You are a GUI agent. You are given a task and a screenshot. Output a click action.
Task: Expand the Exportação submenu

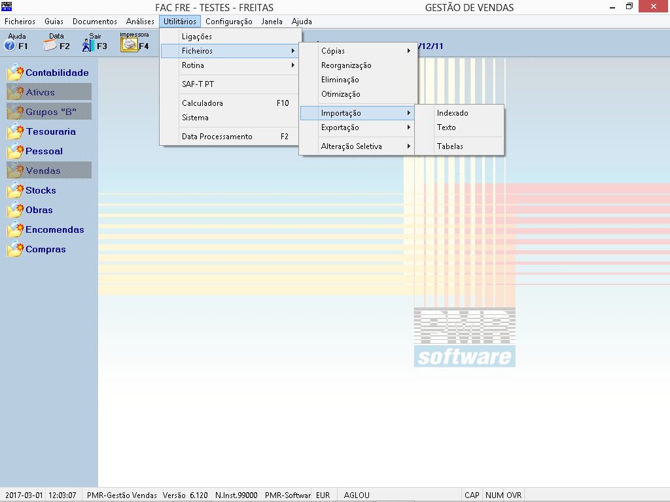point(358,127)
